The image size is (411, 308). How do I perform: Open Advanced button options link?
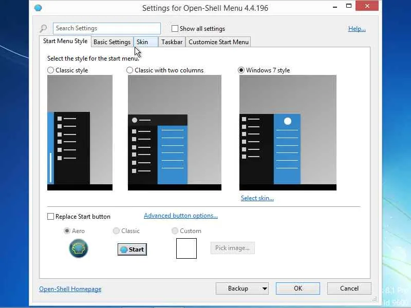coord(181,216)
